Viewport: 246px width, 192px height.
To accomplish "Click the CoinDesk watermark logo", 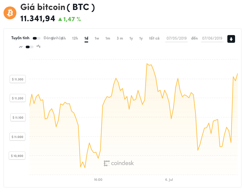I will click(119, 163).
